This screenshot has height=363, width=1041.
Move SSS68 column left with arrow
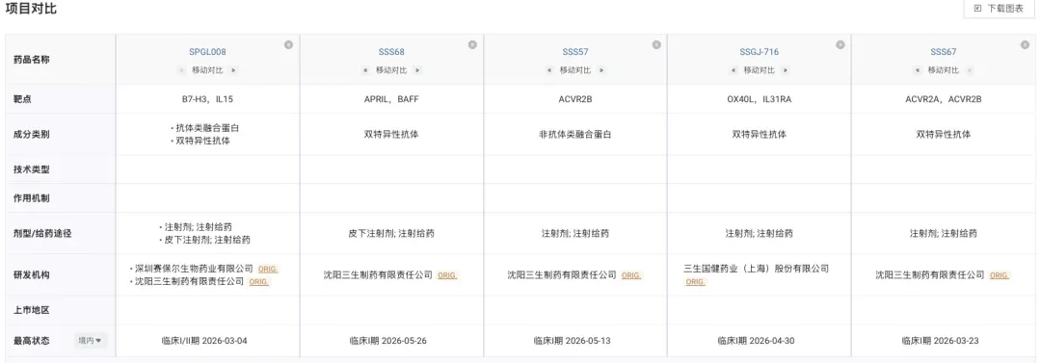tap(366, 69)
